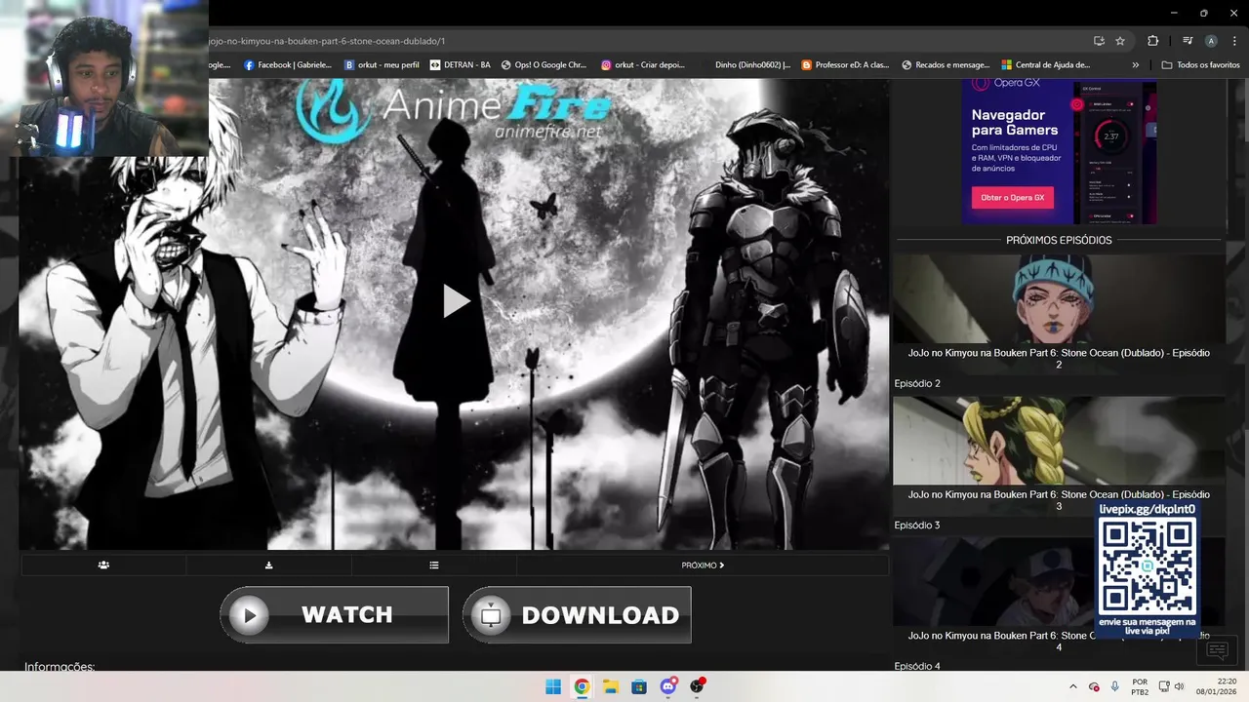1249x702 pixels.
Task: Click the POR PTB2 language indicator
Action: 1140,686
